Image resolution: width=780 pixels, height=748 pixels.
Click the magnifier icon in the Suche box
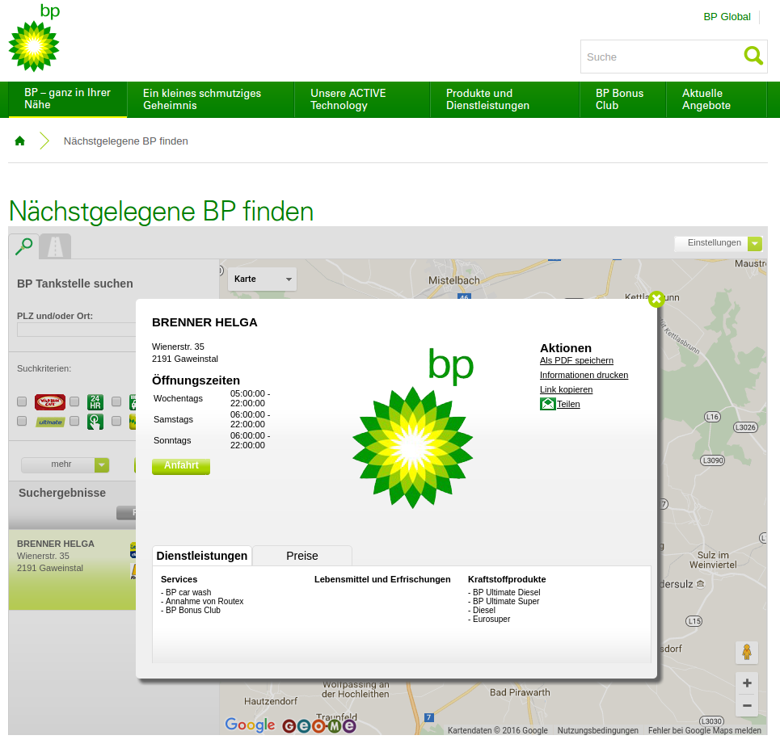point(753,56)
